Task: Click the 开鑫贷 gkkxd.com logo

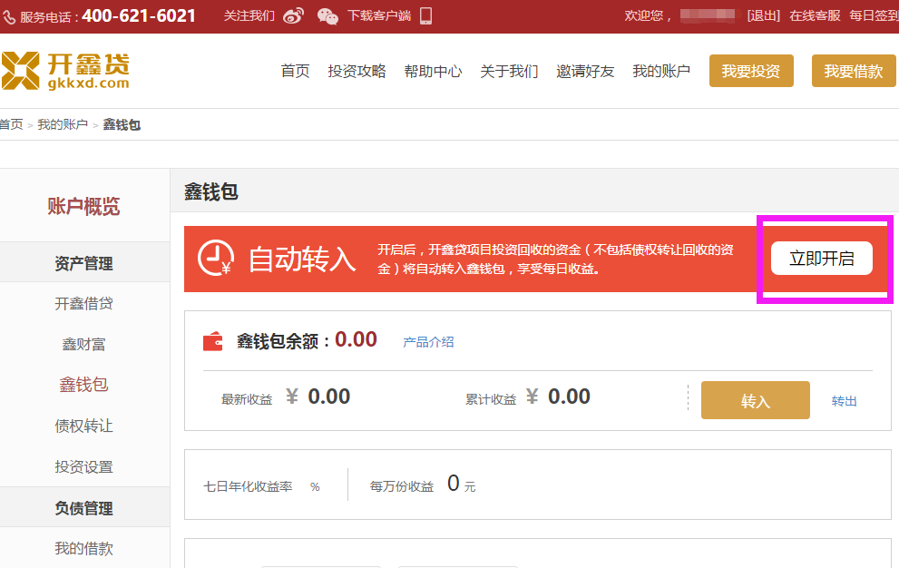Action: pos(65,71)
